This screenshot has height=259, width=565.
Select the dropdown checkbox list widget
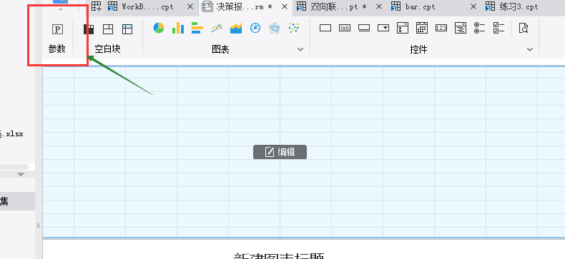403,28
